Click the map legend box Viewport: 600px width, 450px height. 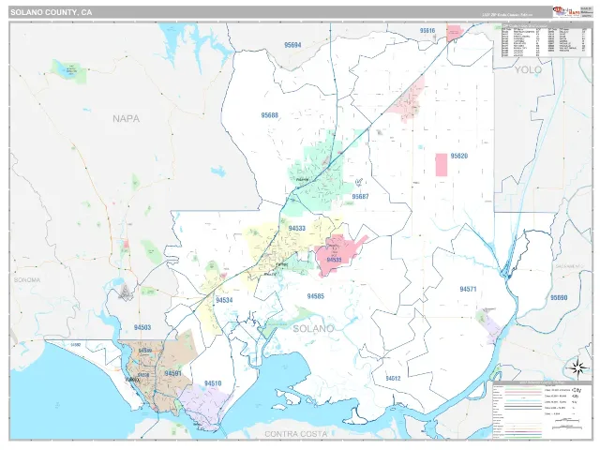point(542,411)
